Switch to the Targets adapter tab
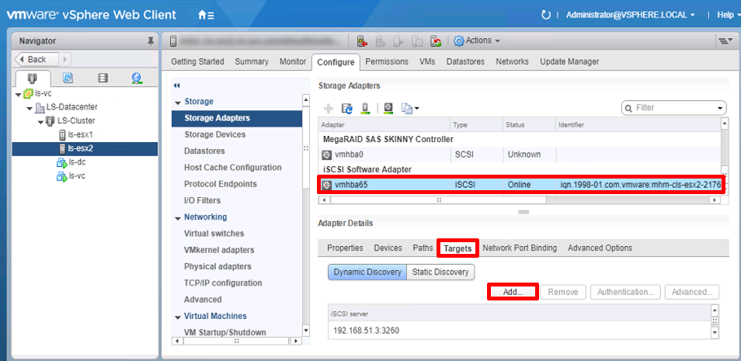Viewport: 741px width, 361px height. (x=458, y=248)
